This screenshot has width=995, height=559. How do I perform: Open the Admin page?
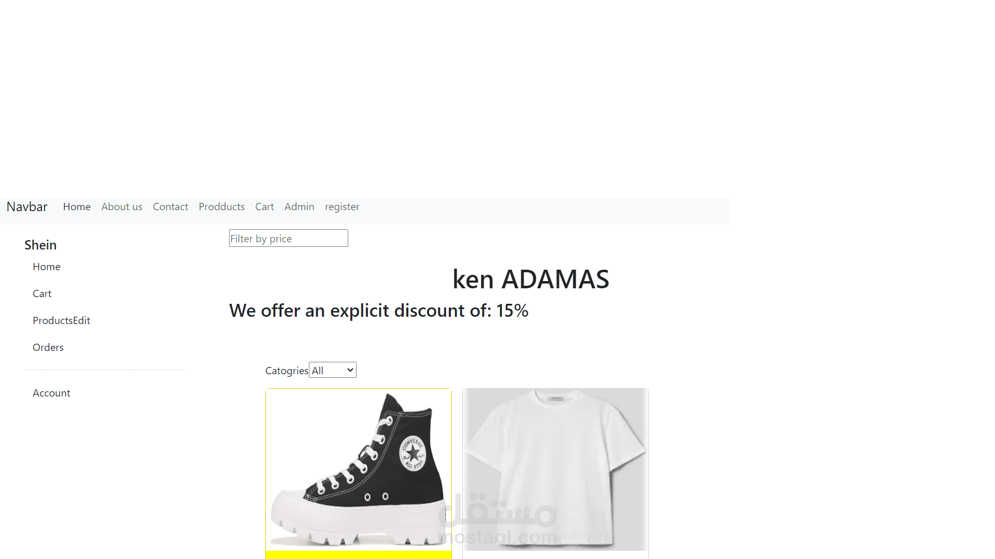point(299,207)
